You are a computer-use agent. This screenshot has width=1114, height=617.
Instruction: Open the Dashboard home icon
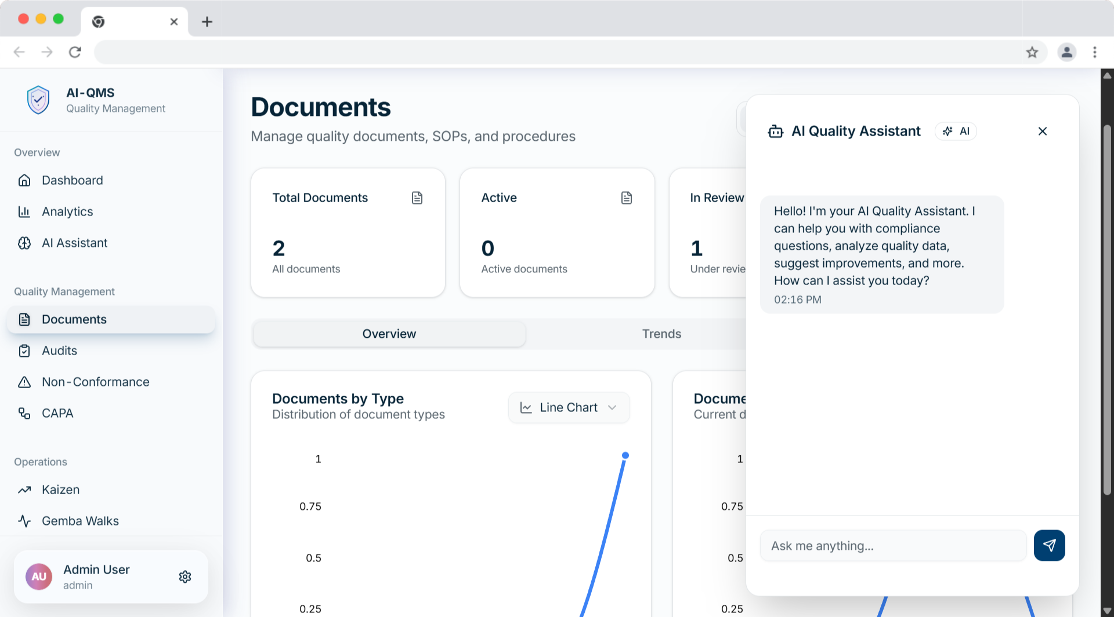tap(24, 180)
